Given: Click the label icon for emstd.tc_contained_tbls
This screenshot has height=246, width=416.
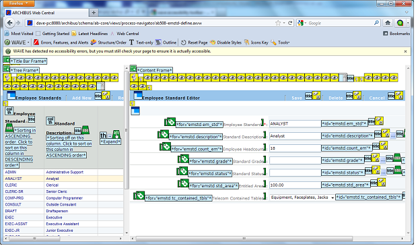Looking at the screenshot, I should click(140, 195).
